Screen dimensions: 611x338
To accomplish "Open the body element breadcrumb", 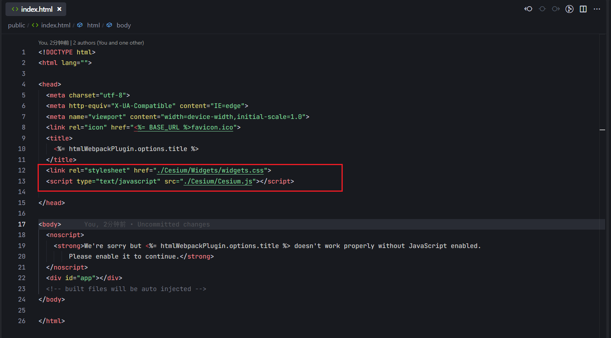I will point(124,25).
